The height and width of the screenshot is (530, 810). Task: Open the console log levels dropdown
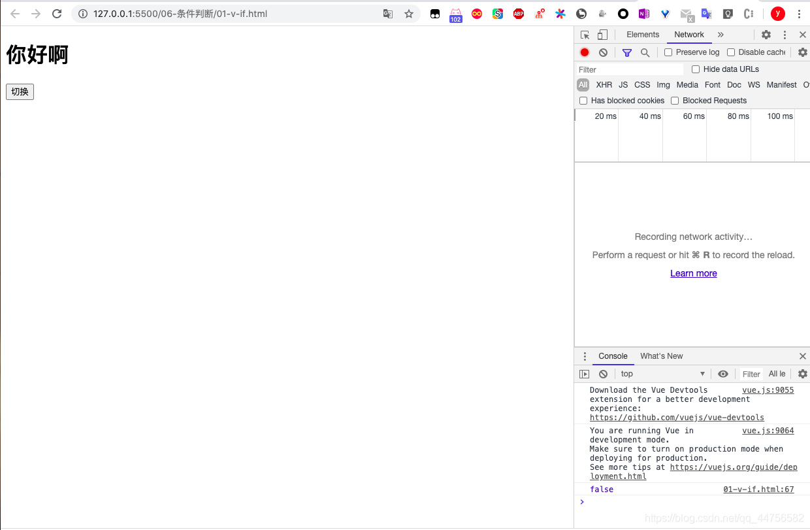777,374
